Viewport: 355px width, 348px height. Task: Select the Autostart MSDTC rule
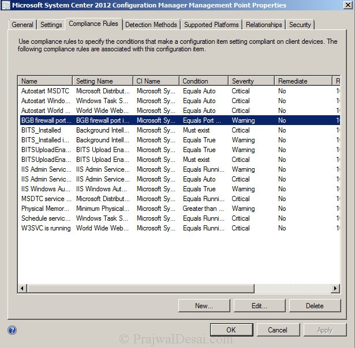pos(179,91)
